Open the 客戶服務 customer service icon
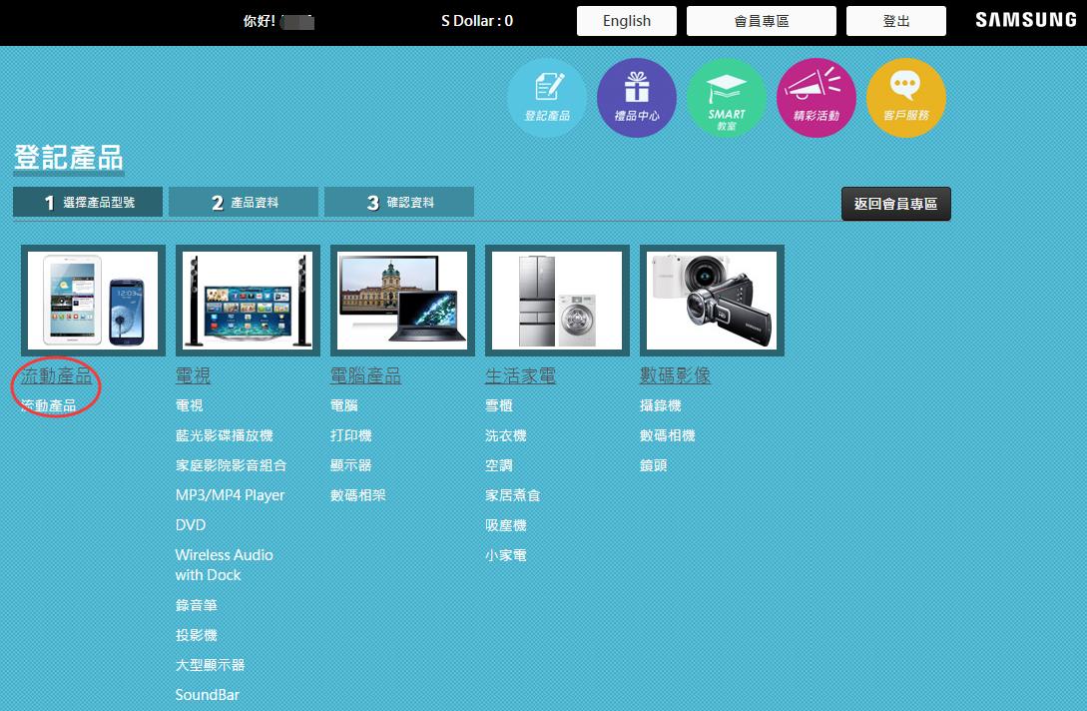Viewport: 1087px width, 711px height. [x=905, y=97]
